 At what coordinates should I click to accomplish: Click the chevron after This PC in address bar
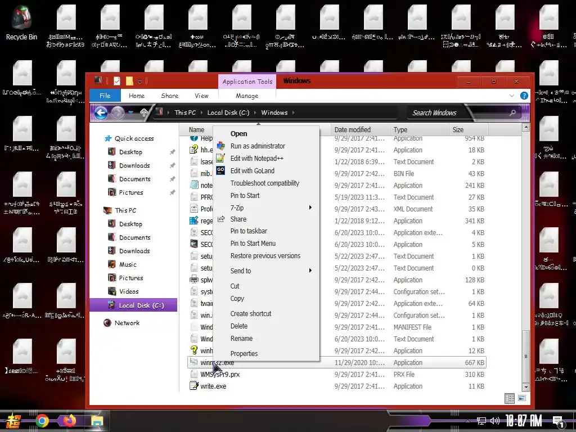click(x=202, y=112)
